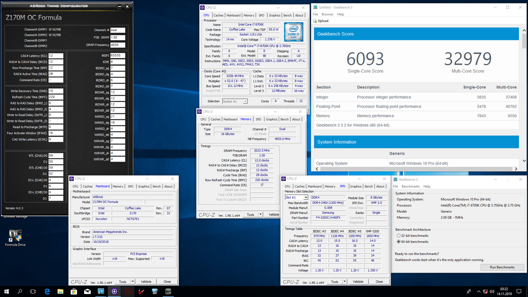Click the FSB : DRAM field 1:30
This screenshot has width=528, height=297.
(118, 38)
